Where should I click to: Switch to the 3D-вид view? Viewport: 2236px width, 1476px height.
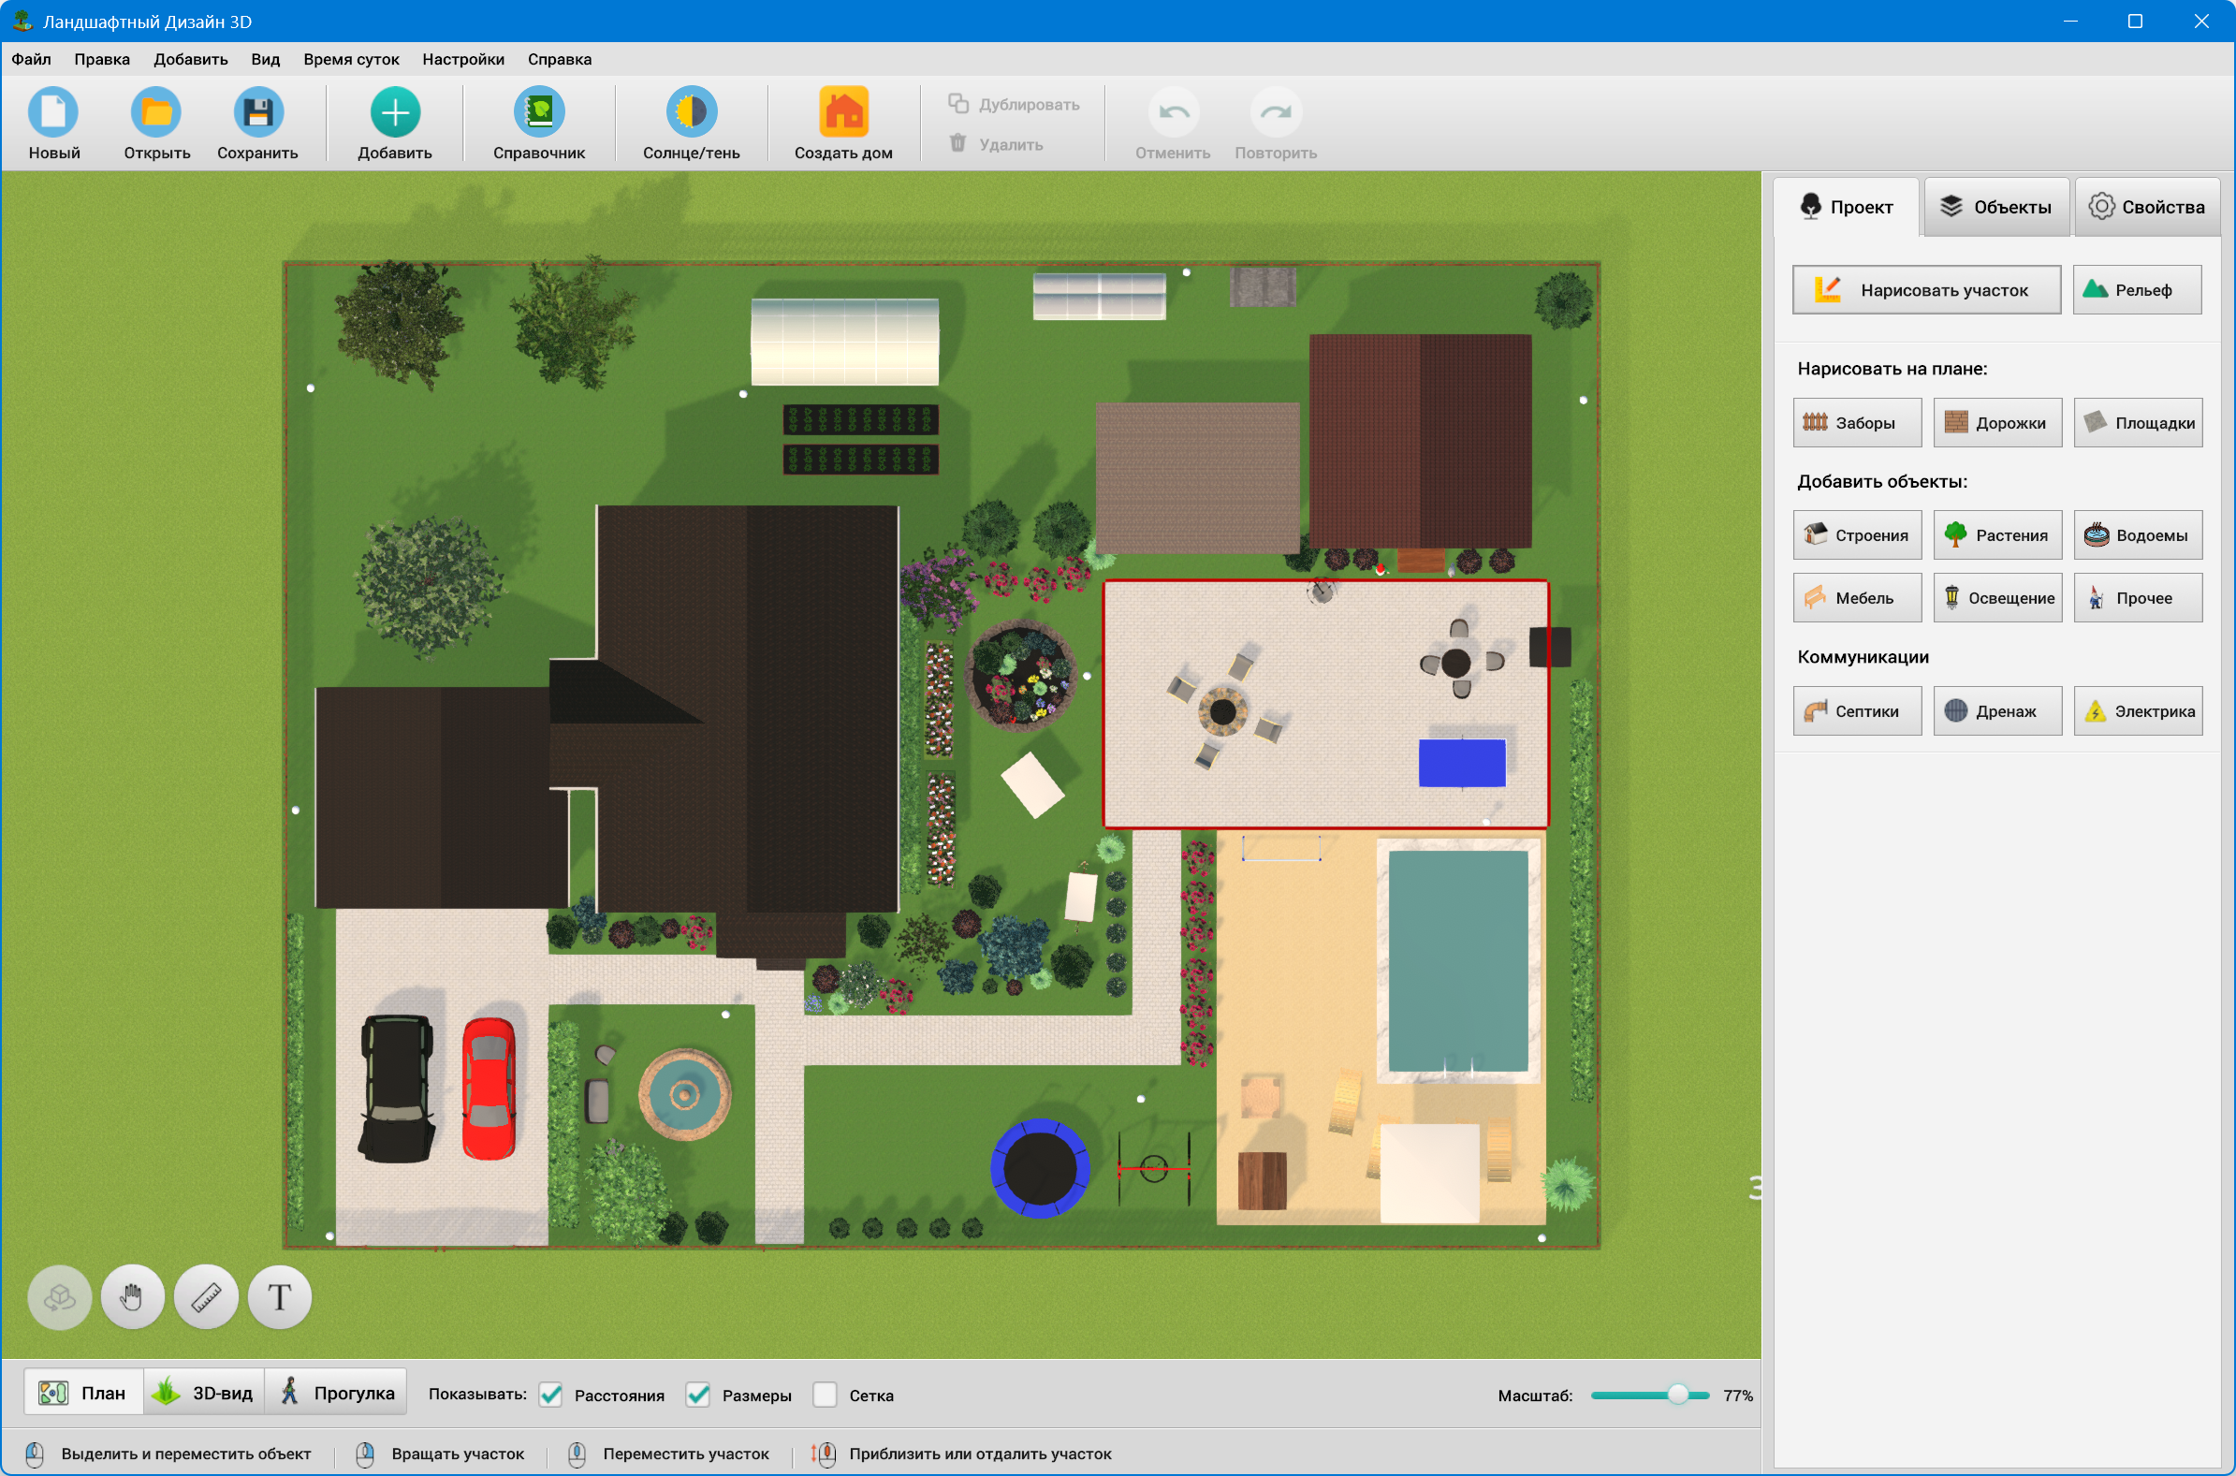[205, 1393]
